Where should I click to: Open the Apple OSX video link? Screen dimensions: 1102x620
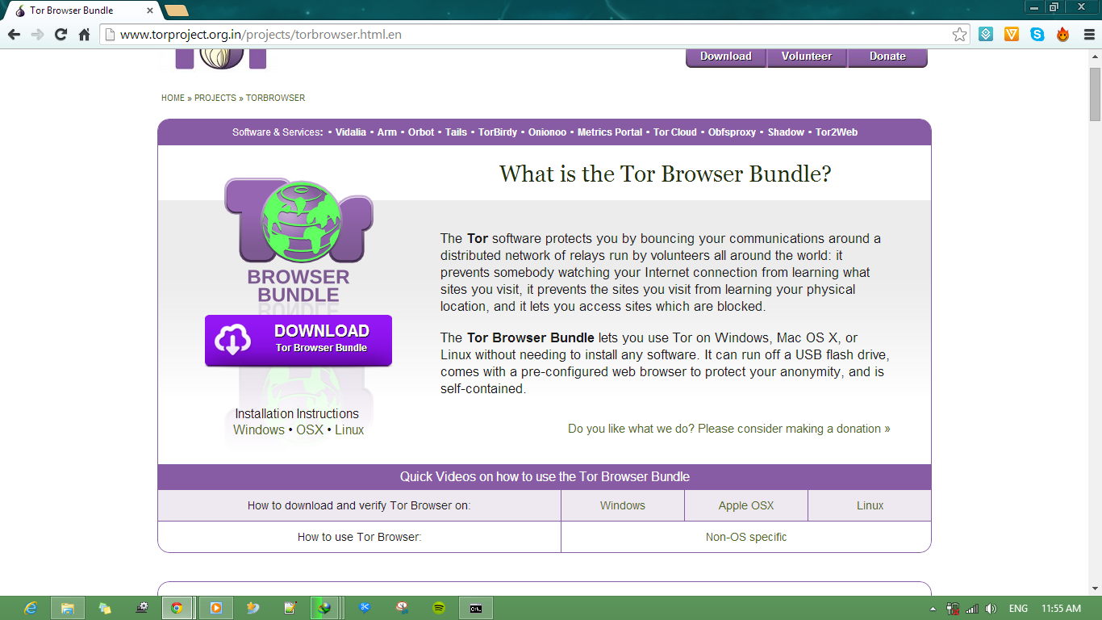[x=746, y=505]
